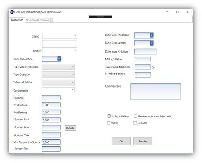This screenshot has width=202, height=163.
Task: Enable Générer opération trésorerie checkbox
Action: pos(136,116)
